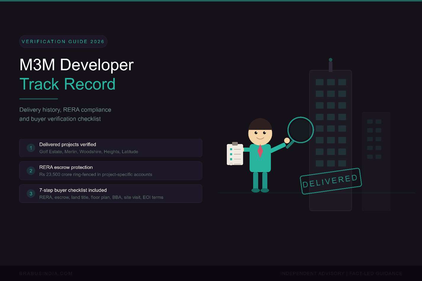Click 'and buyer verification checklist' subtitle line
This screenshot has height=281, width=422.
pyautogui.click(x=60, y=119)
